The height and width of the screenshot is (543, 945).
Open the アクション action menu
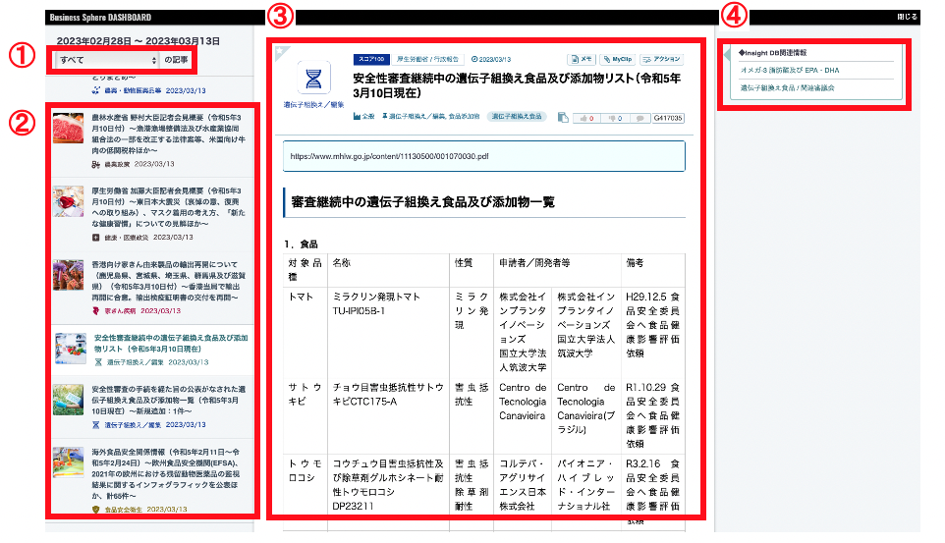pyautogui.click(x=660, y=59)
